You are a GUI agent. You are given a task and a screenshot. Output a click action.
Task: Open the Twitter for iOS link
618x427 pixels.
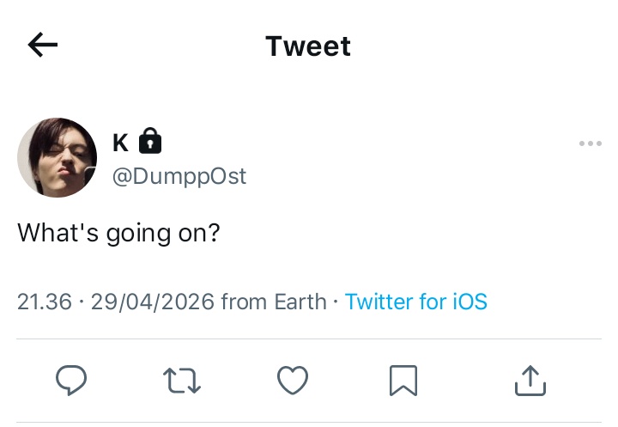tap(416, 302)
